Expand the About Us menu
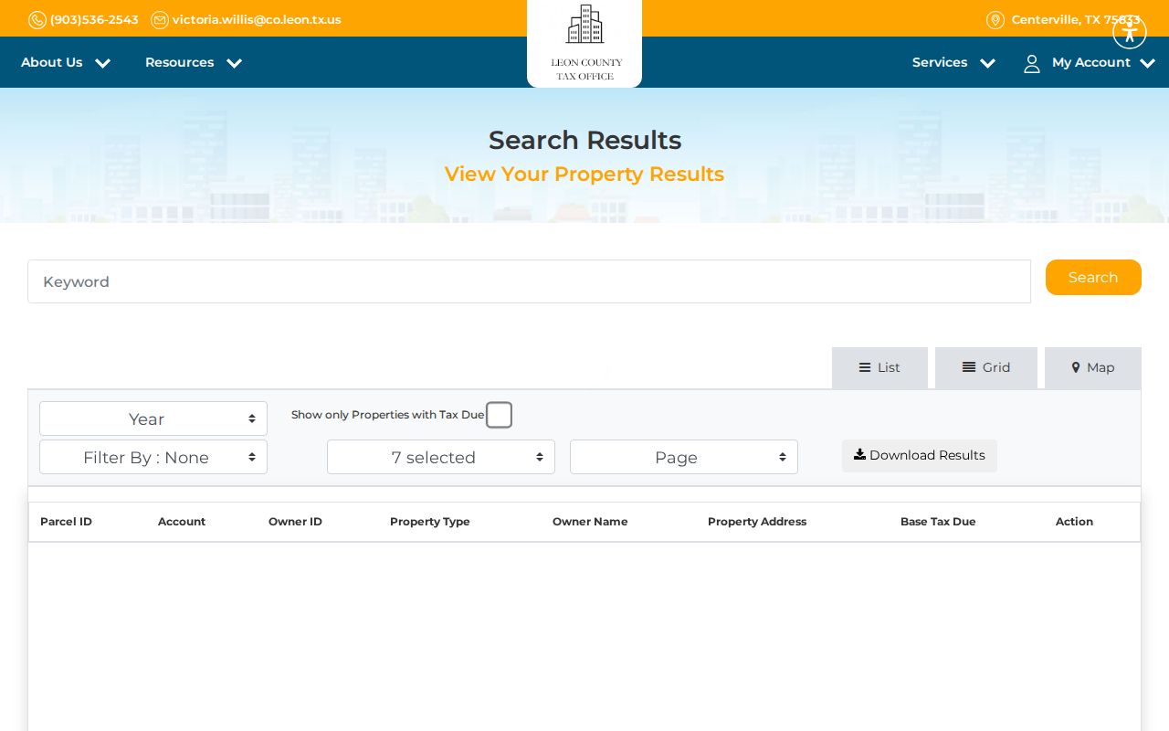1169x731 pixels. [x=66, y=62]
